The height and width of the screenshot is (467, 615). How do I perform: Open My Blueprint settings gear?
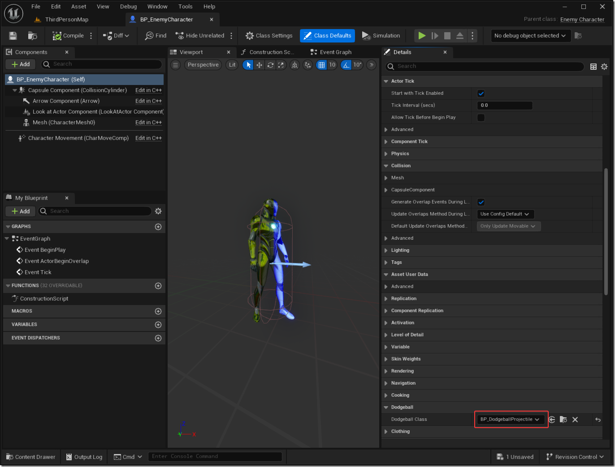point(158,211)
